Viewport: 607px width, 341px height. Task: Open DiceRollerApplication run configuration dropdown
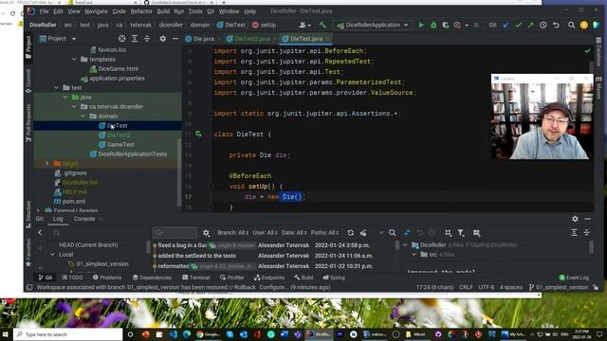pyautogui.click(x=373, y=26)
